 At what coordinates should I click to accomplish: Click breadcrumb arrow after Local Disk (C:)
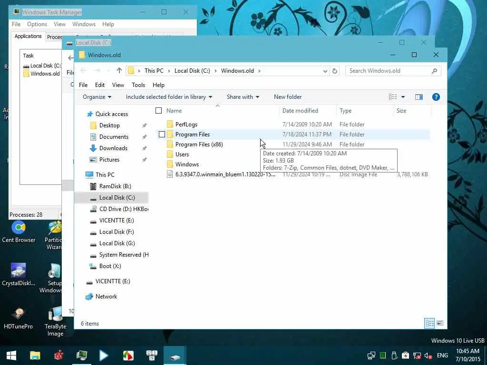pos(215,71)
